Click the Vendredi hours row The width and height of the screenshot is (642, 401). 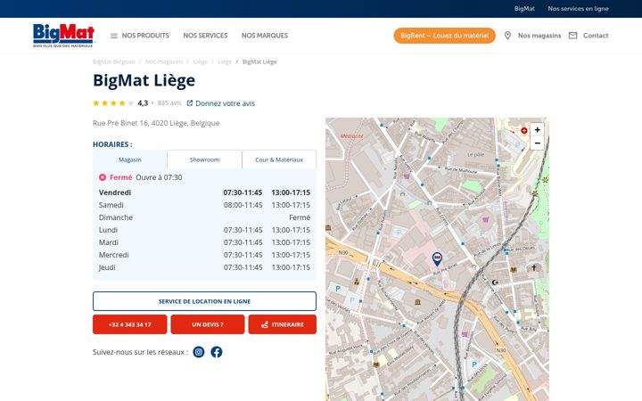(204, 192)
